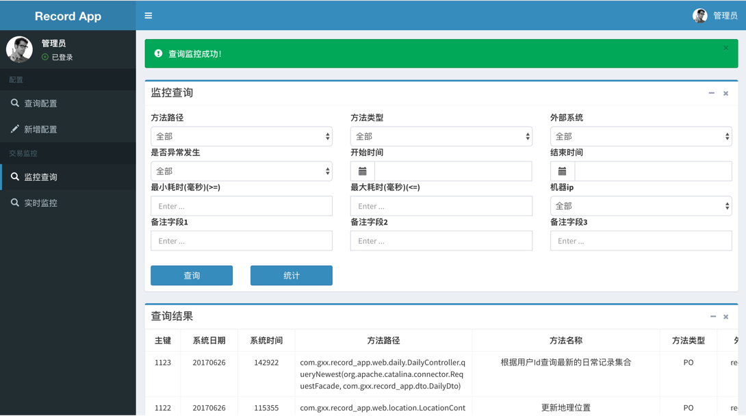Click the 查询 button
The width and height of the screenshot is (746, 416).
pyautogui.click(x=192, y=276)
